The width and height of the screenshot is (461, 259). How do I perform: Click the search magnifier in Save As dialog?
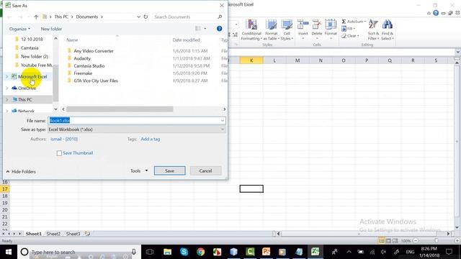(220, 17)
